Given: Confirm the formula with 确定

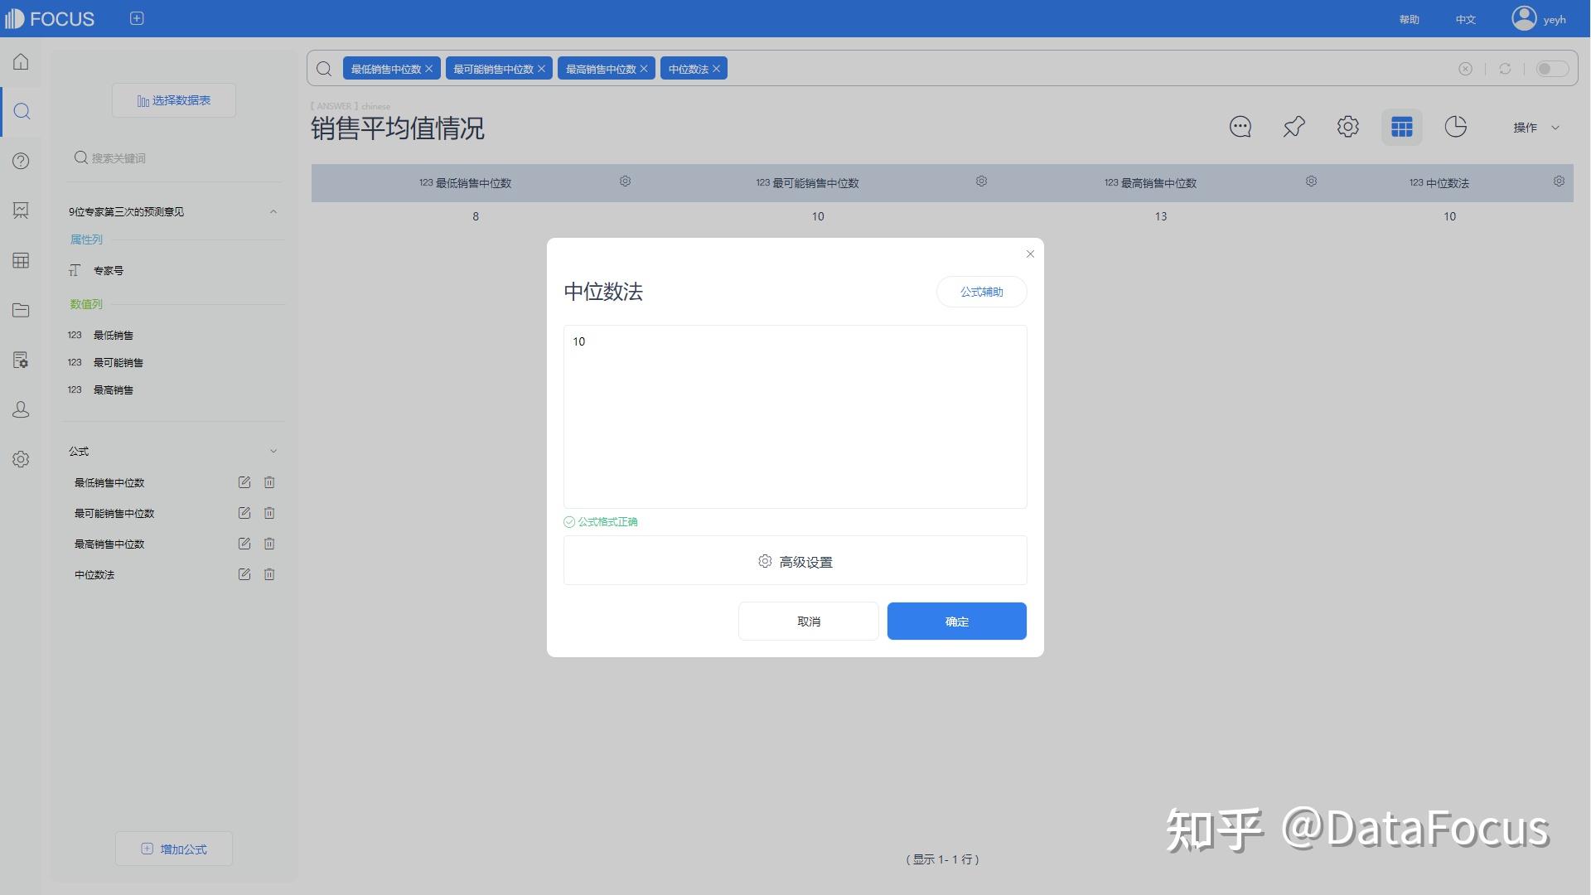Looking at the screenshot, I should 956,621.
